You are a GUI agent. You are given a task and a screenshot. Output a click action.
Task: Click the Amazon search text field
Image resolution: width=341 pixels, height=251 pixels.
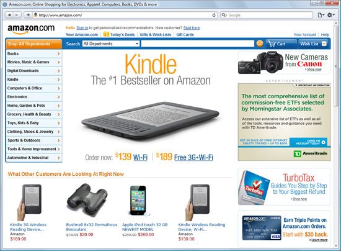pos(198,43)
